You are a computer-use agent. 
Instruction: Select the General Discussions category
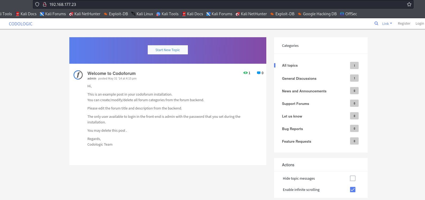(299, 78)
